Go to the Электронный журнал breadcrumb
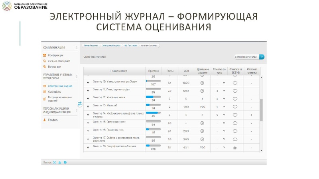The height and width of the screenshot is (179, 319). 111,45
